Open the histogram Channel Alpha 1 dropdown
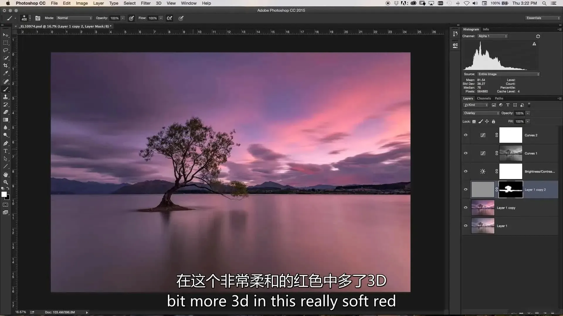 (x=492, y=36)
